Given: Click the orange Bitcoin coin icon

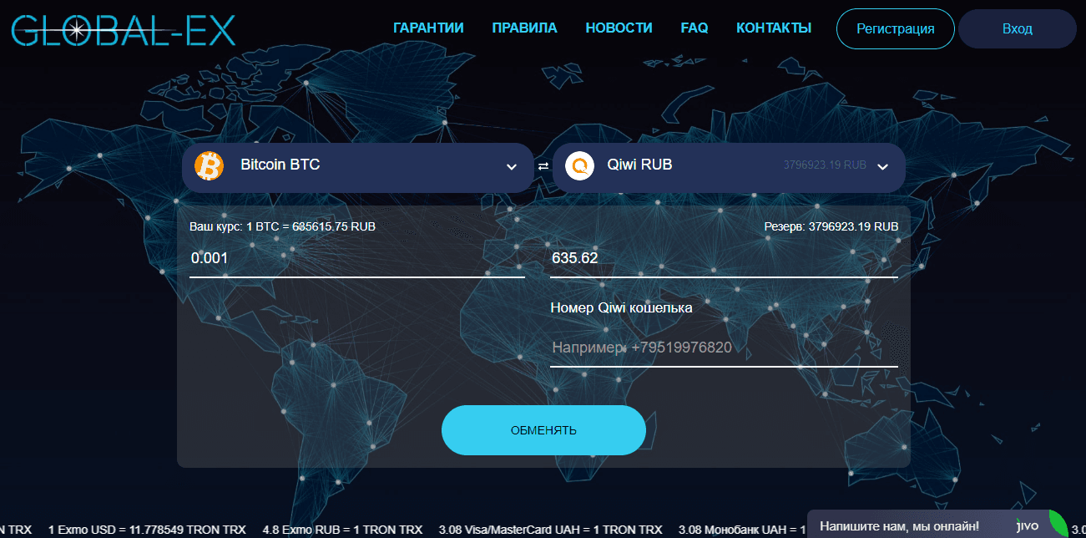Looking at the screenshot, I should point(210,166).
